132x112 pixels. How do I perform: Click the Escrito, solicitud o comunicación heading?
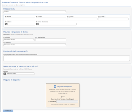coord(16,51)
